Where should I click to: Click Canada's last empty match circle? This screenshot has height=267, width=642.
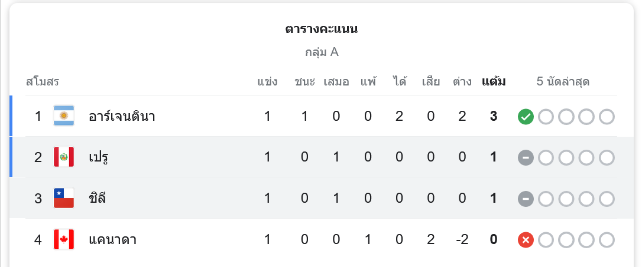click(607, 240)
